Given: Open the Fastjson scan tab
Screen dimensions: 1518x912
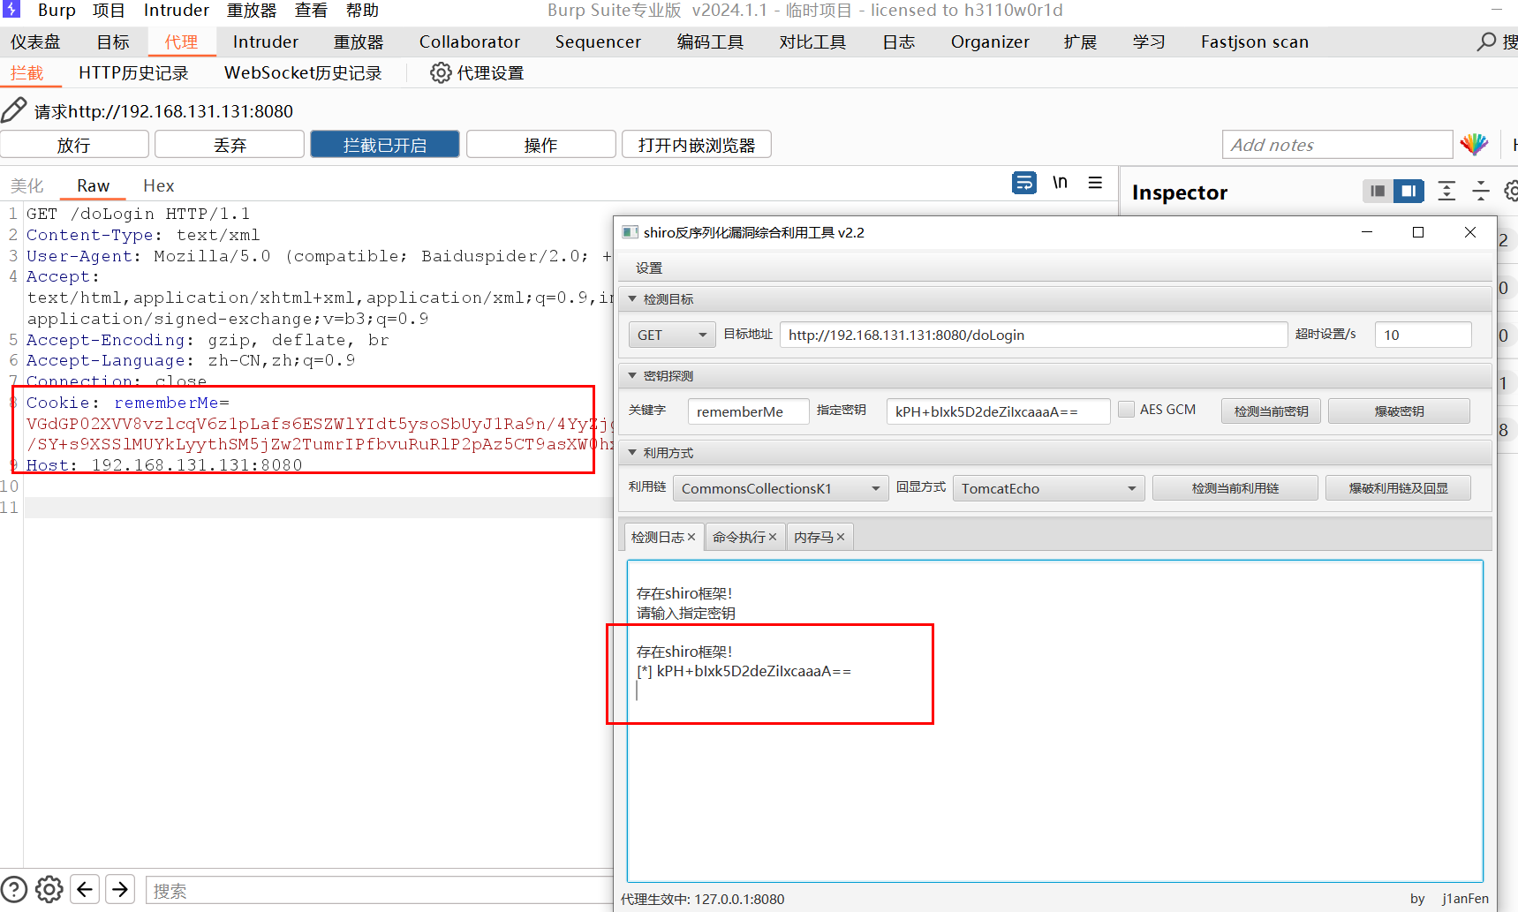Looking at the screenshot, I should pyautogui.click(x=1255, y=41).
